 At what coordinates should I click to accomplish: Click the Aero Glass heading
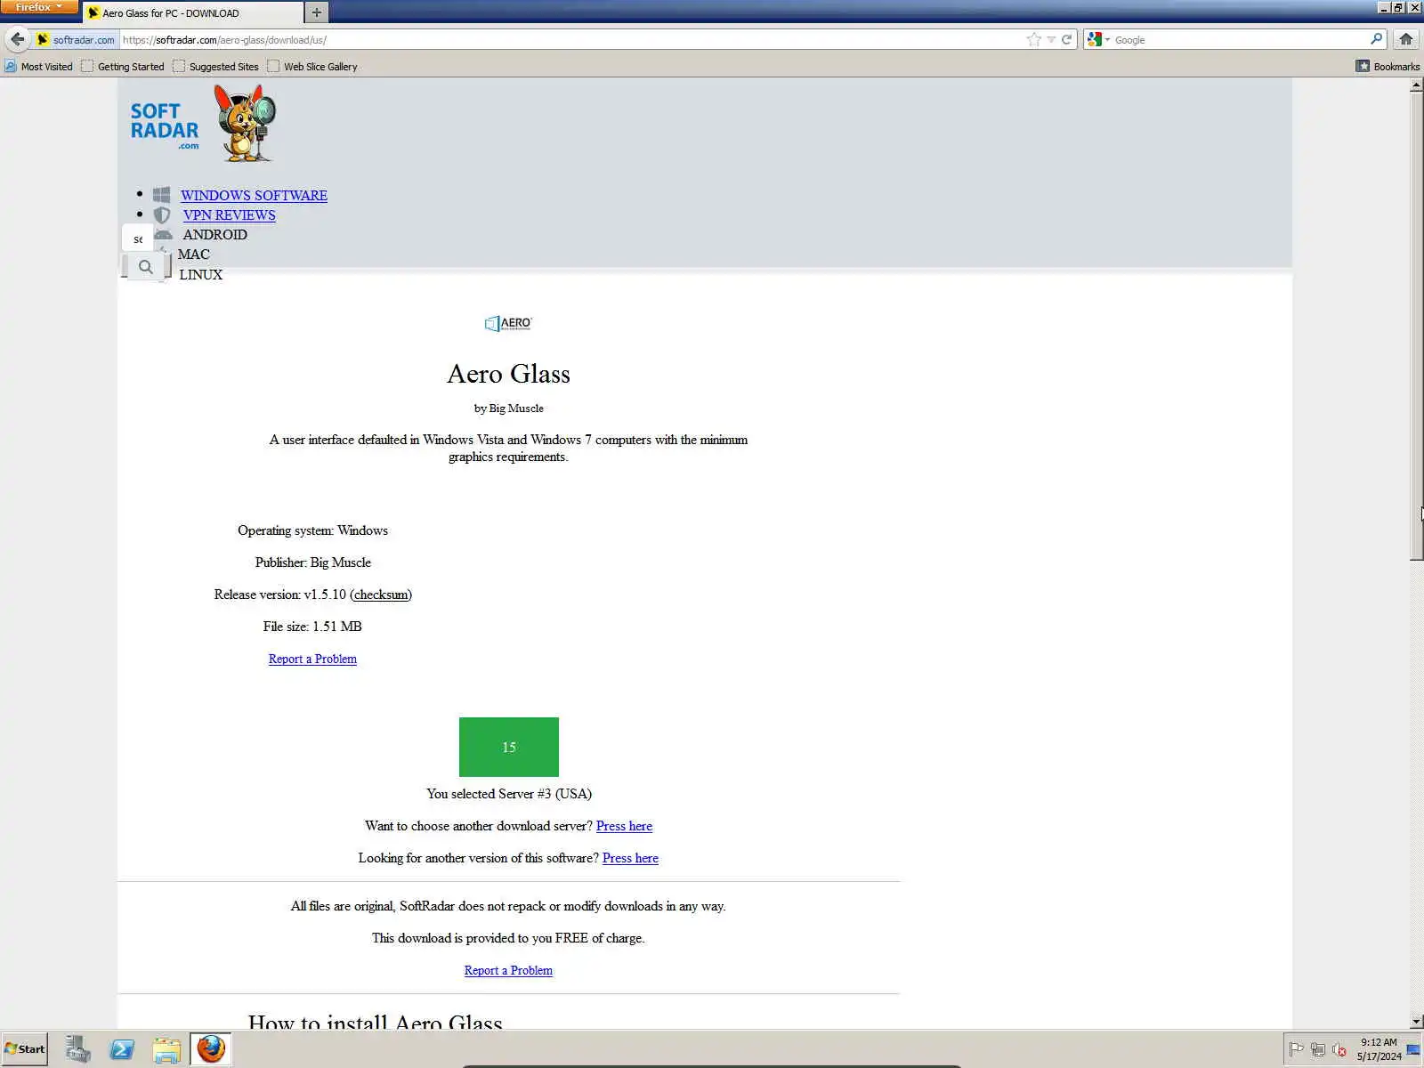[x=508, y=374]
